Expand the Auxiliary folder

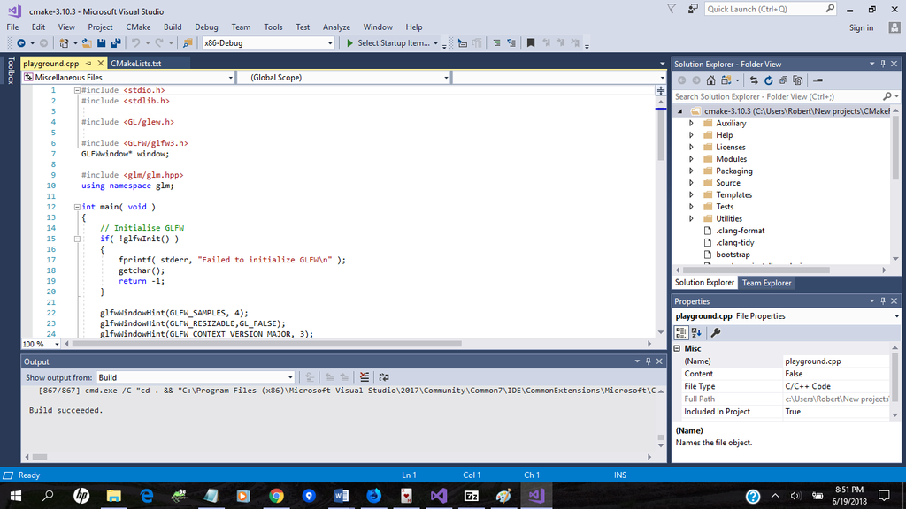coord(691,124)
